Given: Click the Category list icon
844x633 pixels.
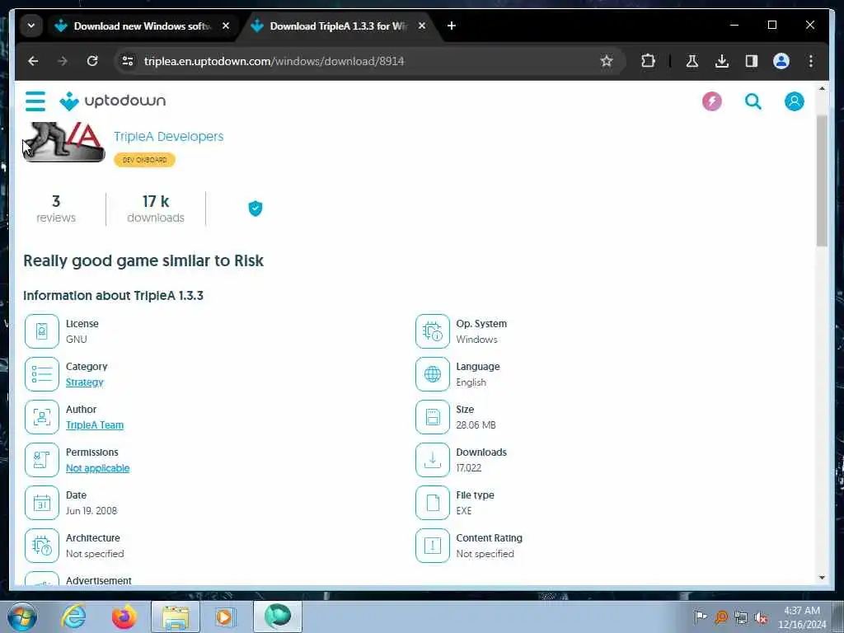Looking at the screenshot, I should tap(42, 374).
